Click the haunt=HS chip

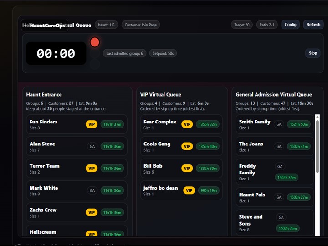click(x=106, y=25)
